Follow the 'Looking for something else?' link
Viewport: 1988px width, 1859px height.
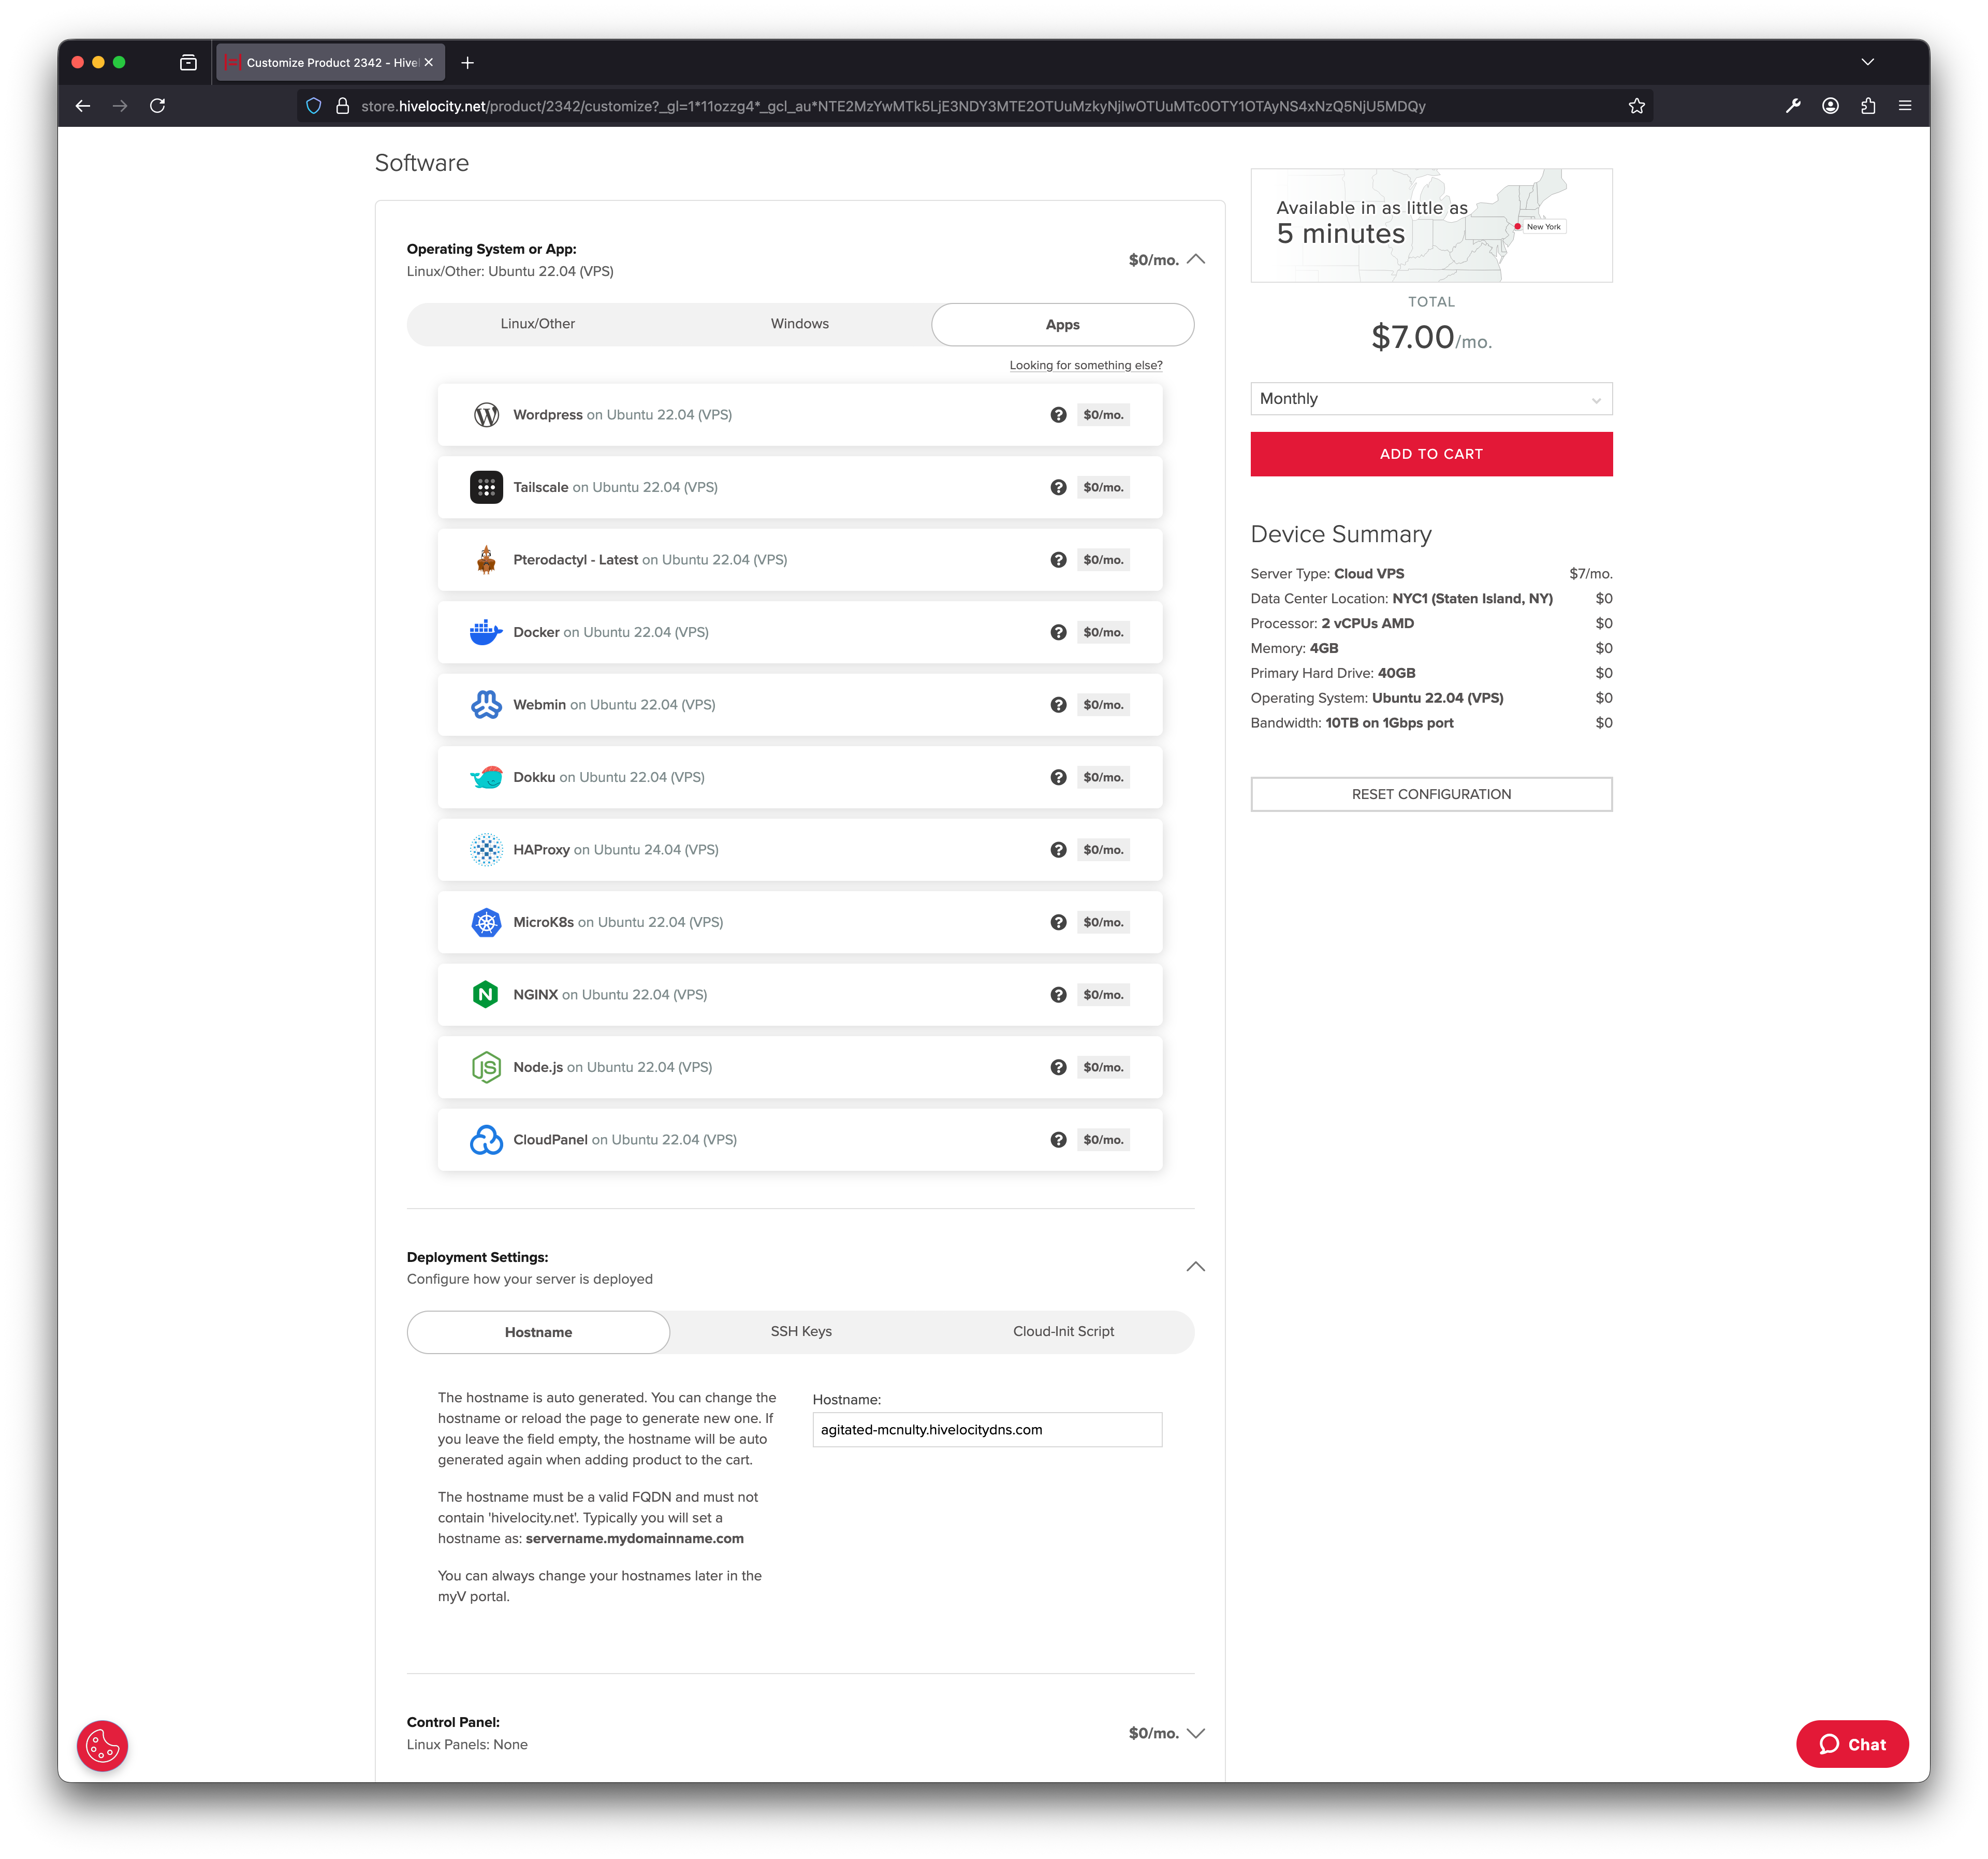1085,365
